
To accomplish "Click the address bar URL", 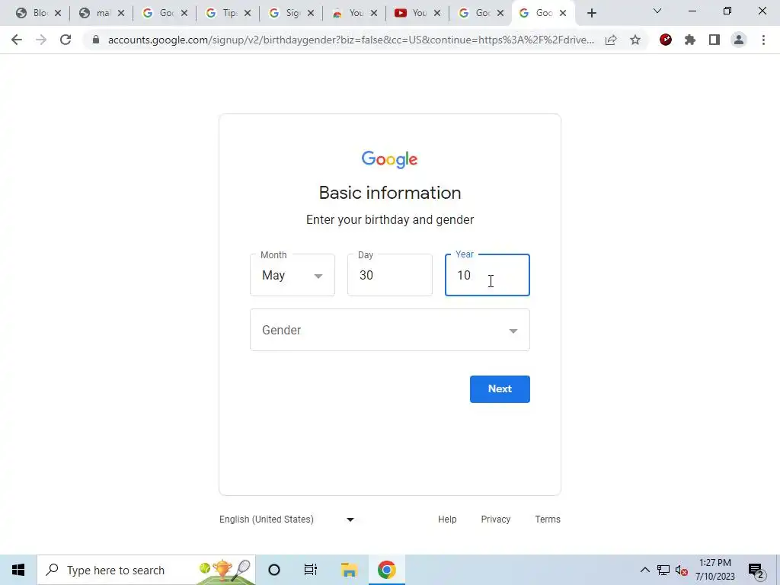I will [x=350, y=40].
